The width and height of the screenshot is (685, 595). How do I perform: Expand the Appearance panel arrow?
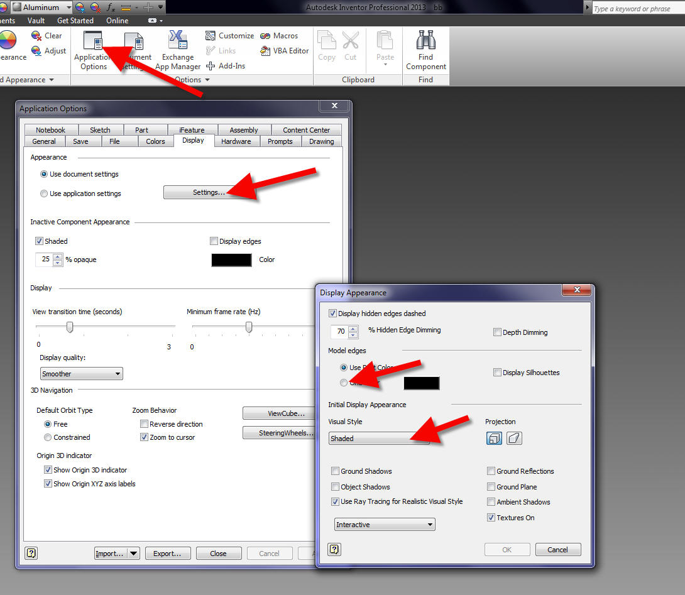(52, 80)
